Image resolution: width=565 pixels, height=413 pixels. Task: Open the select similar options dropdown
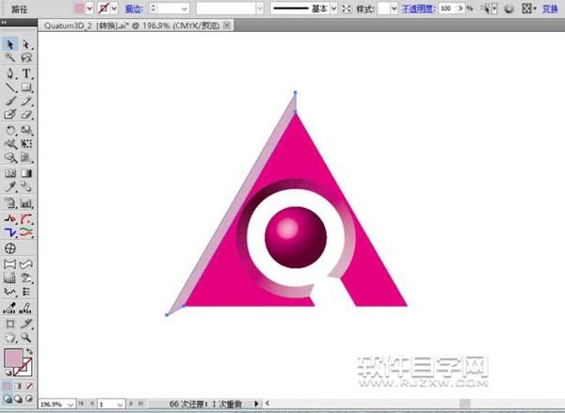click(494, 8)
